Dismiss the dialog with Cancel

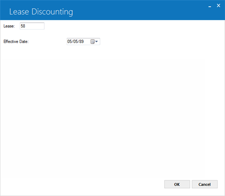[x=205, y=184]
